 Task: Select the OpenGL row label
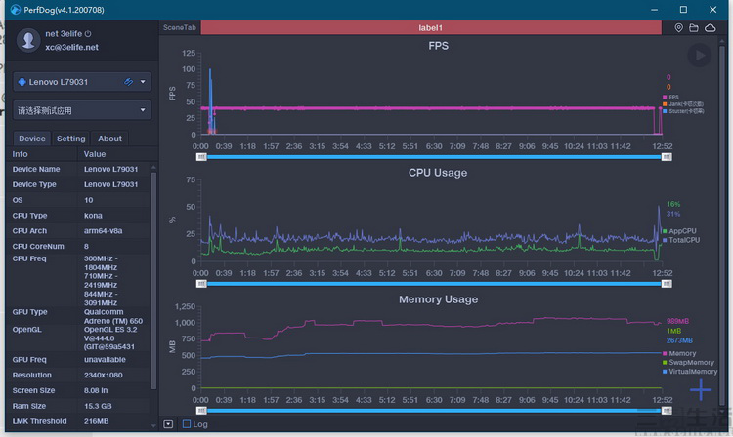click(27, 330)
